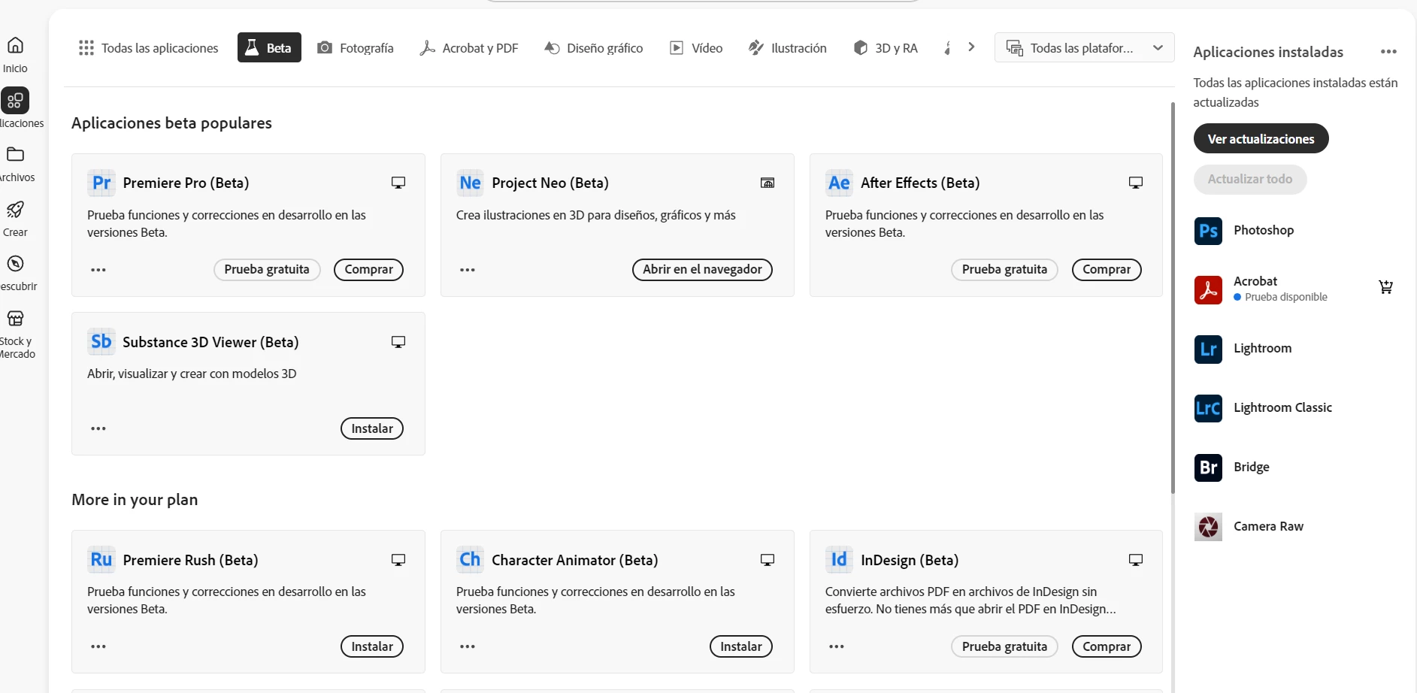Click desktop platform icon on Substance 3D Viewer card
The height and width of the screenshot is (693, 1417).
point(398,342)
